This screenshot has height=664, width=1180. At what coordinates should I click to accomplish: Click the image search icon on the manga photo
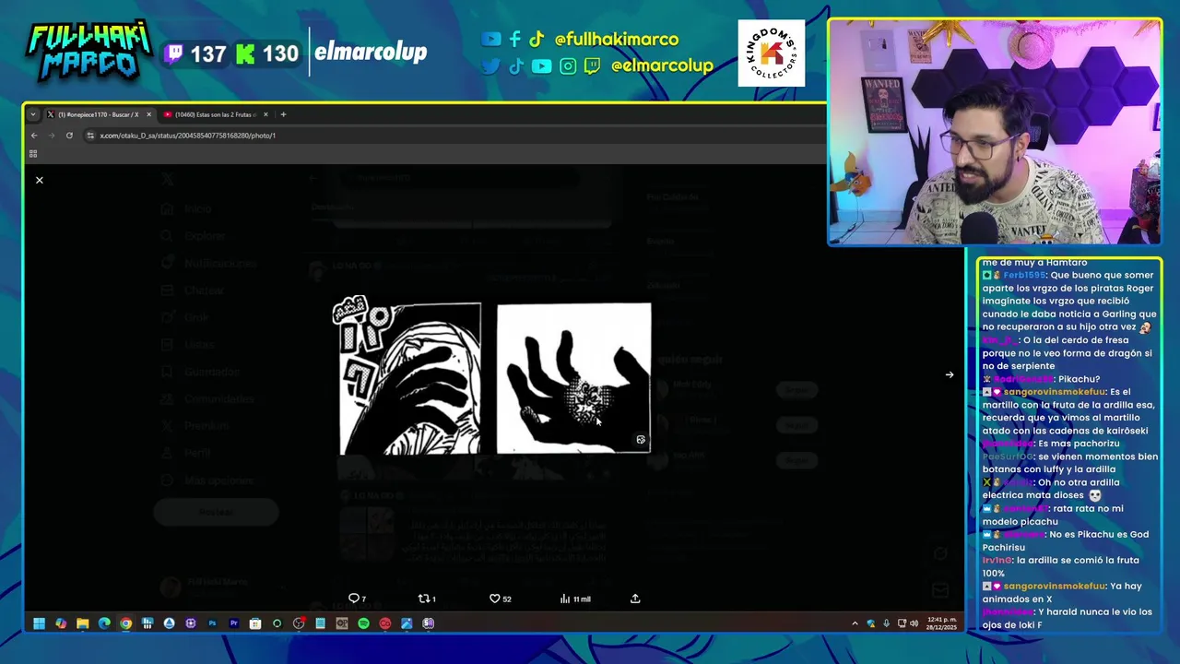pos(641,440)
